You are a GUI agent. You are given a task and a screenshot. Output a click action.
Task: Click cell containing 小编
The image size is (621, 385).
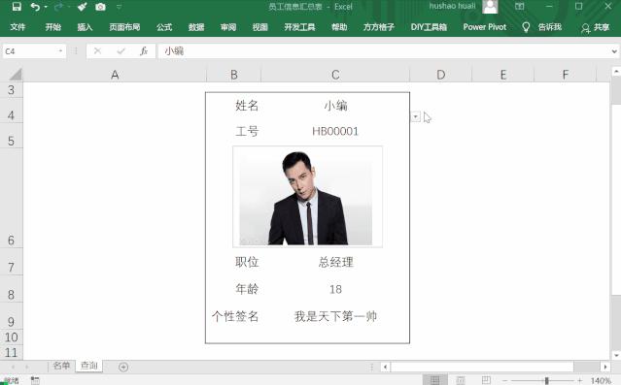pos(335,106)
